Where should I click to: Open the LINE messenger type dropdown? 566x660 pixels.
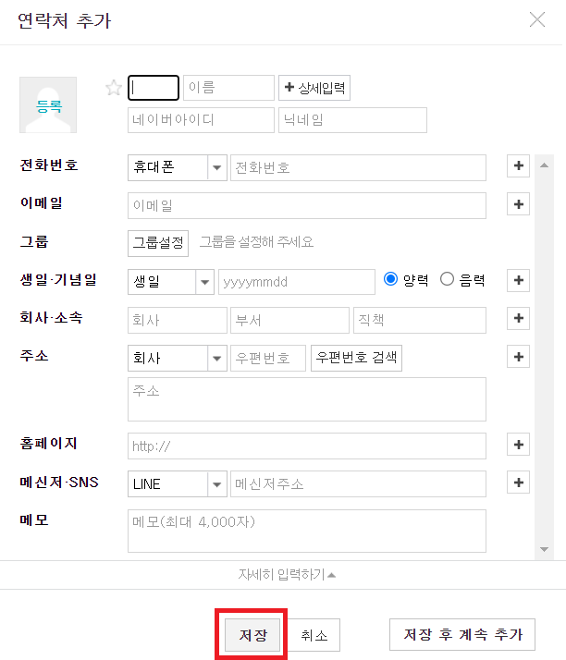tap(178, 484)
